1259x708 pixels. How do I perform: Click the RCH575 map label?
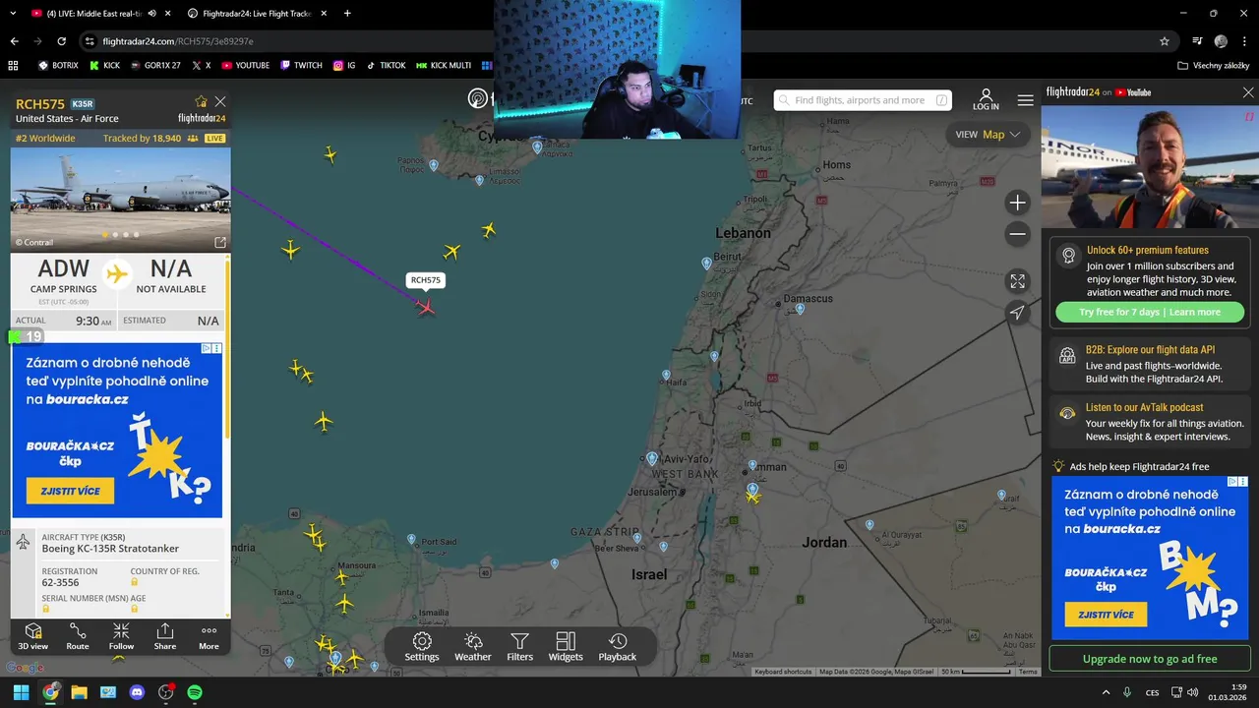[x=426, y=280]
